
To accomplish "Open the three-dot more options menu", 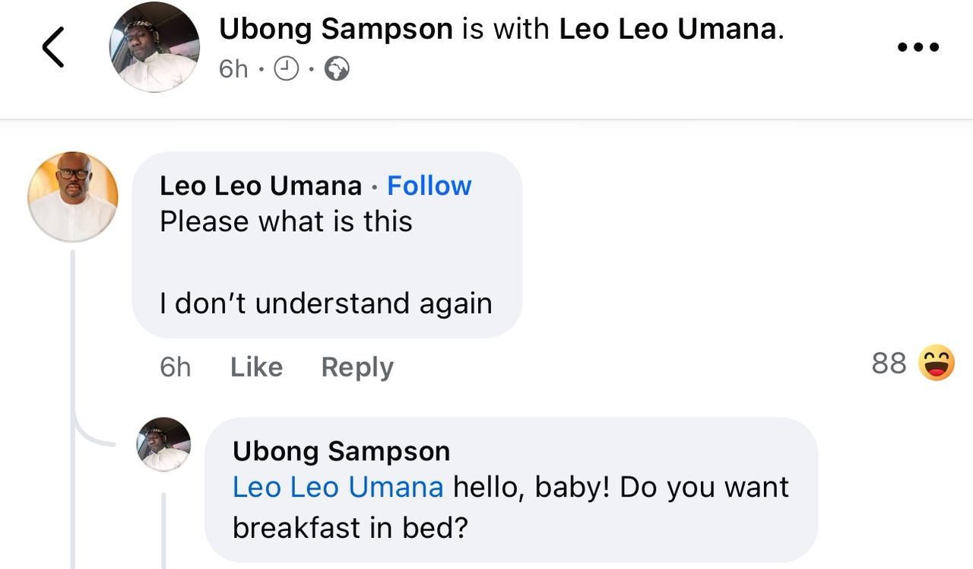I will (918, 47).
